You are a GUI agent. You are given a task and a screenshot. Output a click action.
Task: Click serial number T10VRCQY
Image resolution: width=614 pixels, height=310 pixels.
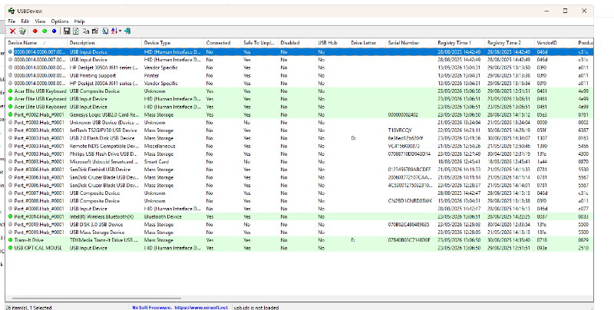400,130
